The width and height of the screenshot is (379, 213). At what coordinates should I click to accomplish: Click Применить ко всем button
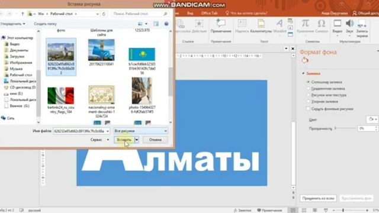click(x=318, y=198)
